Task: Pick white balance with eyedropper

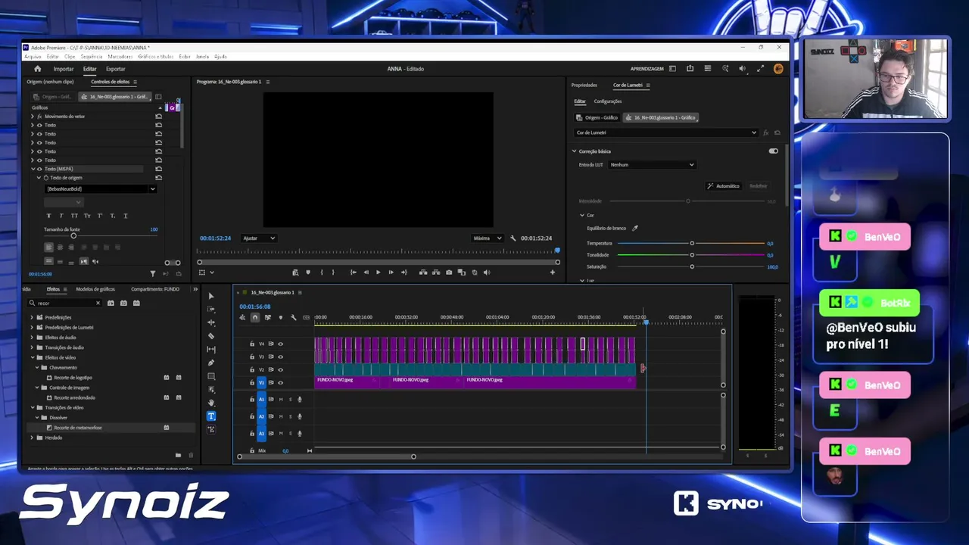Action: 635,228
